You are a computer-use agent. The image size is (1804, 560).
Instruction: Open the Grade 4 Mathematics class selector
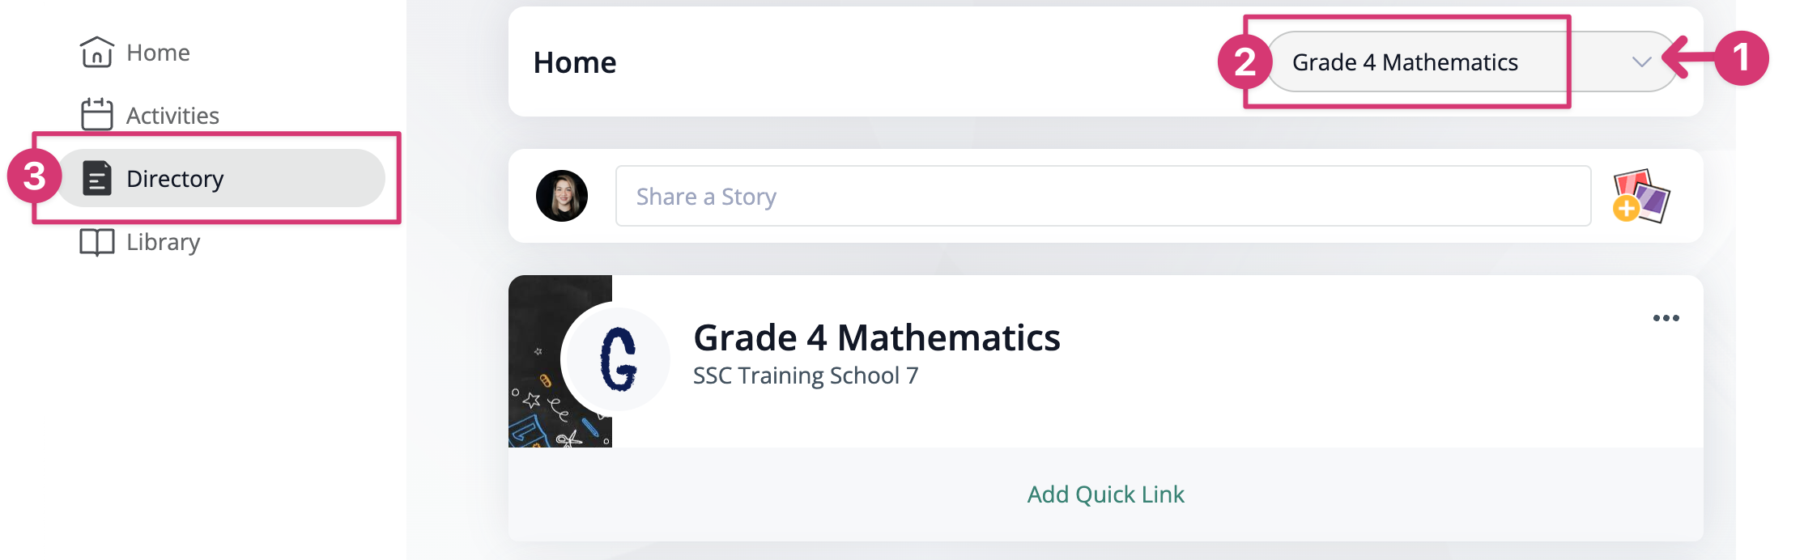pos(1406,61)
